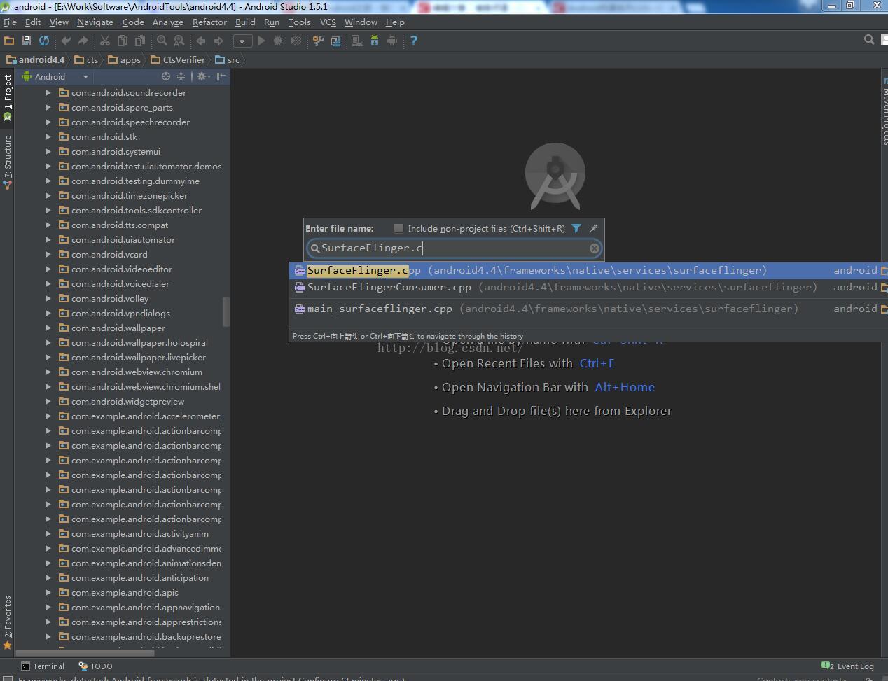Hide the Project tool window
Viewport: 888px width, 681px height.
coord(221,76)
